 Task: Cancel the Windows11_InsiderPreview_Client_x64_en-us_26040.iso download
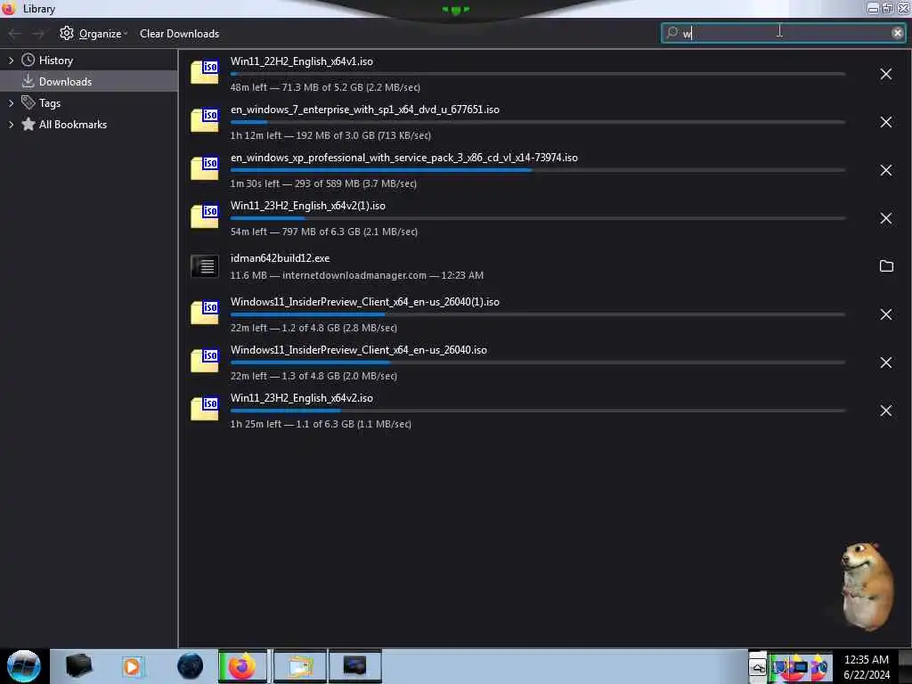[885, 363]
